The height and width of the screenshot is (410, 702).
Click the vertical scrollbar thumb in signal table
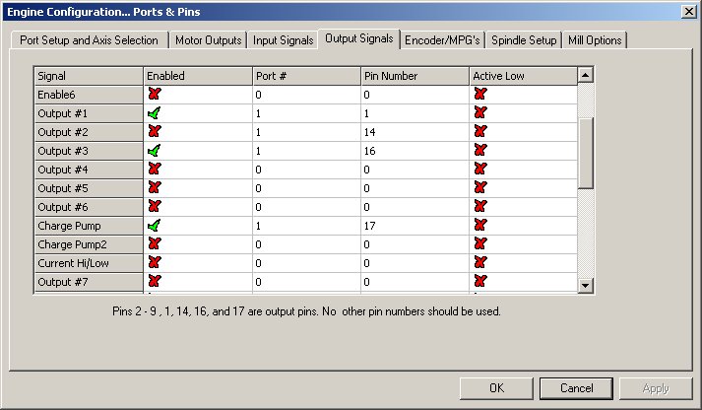[586, 153]
